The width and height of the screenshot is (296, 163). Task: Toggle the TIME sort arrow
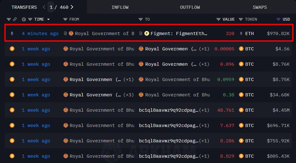click(x=48, y=19)
